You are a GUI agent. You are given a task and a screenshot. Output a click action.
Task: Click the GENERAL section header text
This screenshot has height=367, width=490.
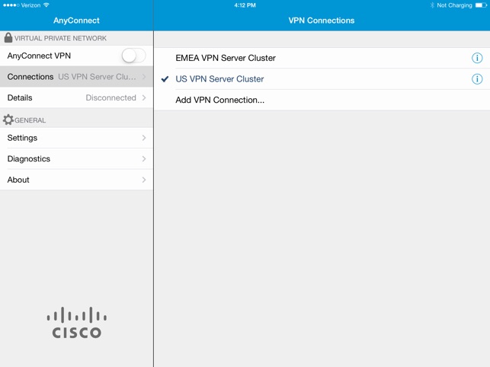[x=30, y=120]
